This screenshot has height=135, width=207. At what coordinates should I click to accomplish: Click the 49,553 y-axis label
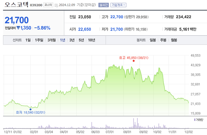click(x=196, y=56)
